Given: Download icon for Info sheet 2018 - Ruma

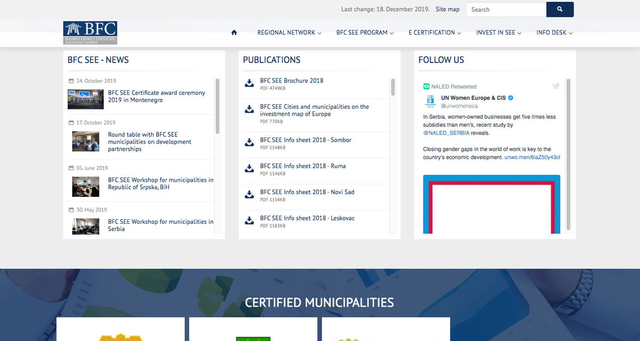Looking at the screenshot, I should pos(249,168).
